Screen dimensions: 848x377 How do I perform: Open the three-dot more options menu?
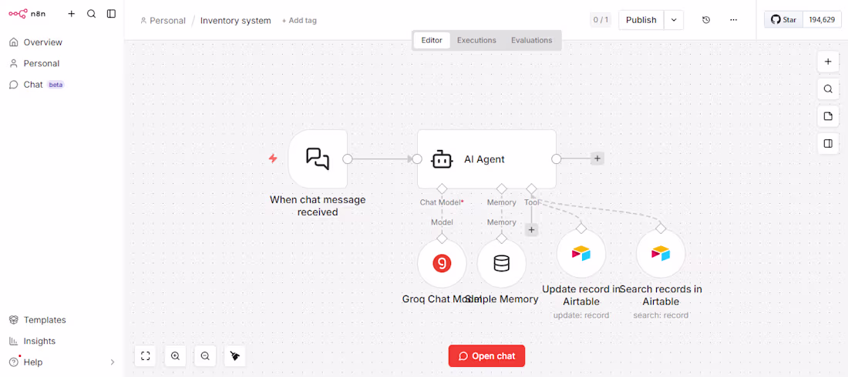click(733, 20)
